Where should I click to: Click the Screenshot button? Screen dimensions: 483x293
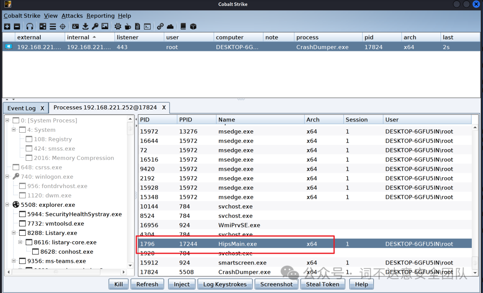pos(276,284)
